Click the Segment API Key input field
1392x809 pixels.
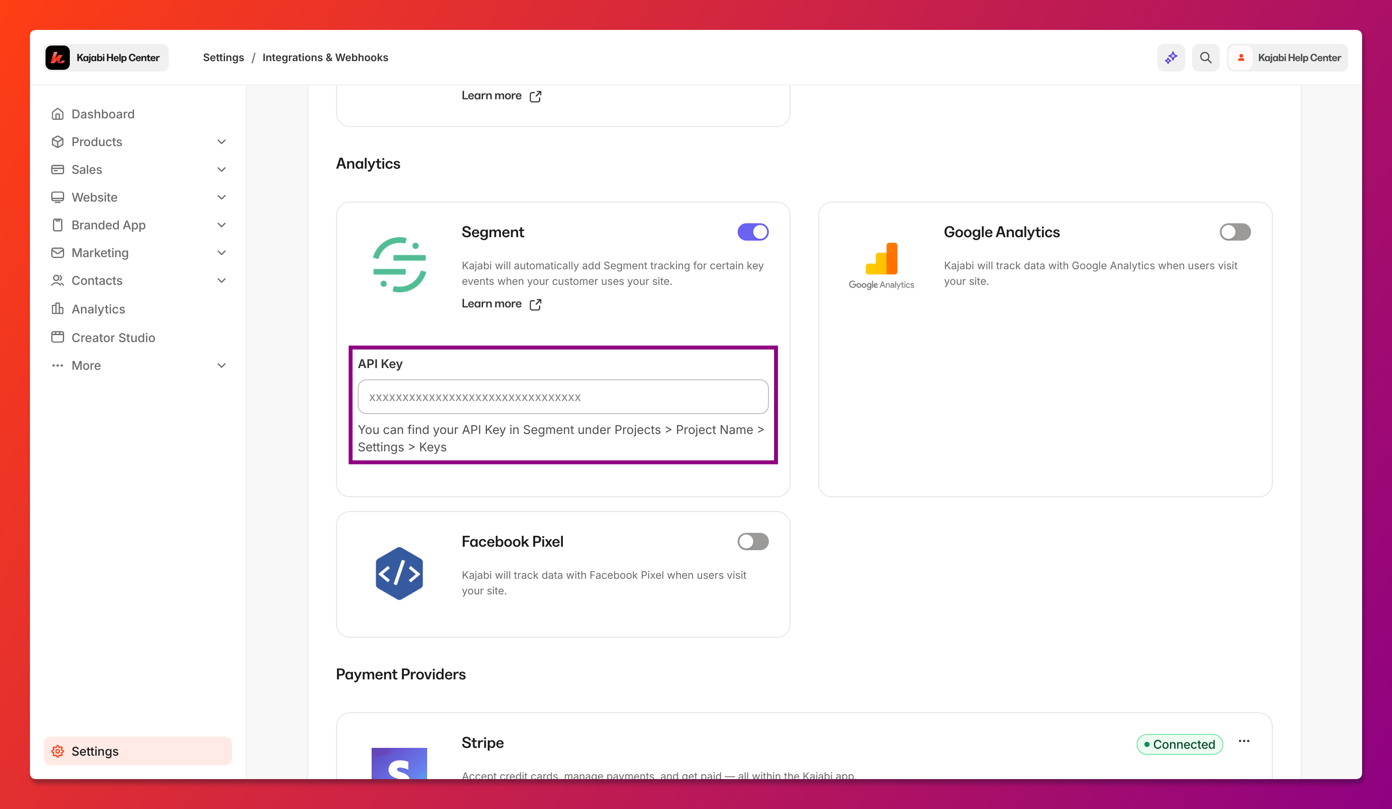click(x=563, y=397)
